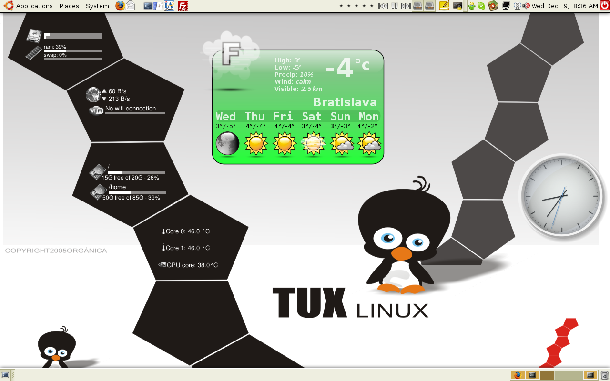Click the -4°C current temperature
Screen dimensions: 610x381
tap(347, 68)
